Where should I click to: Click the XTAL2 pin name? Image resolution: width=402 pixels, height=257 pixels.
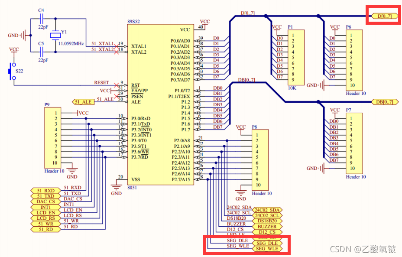139,52
